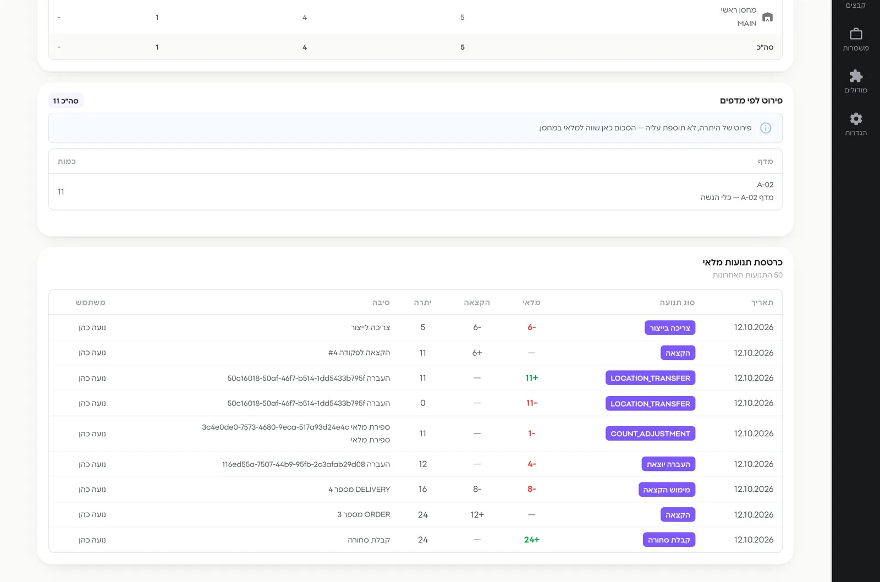Click the הקצאה column header
The image size is (880, 582).
tap(477, 303)
